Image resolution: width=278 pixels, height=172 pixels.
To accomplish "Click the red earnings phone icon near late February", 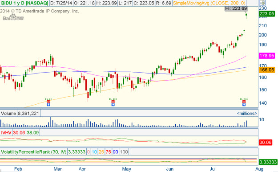I will click(48, 102).
